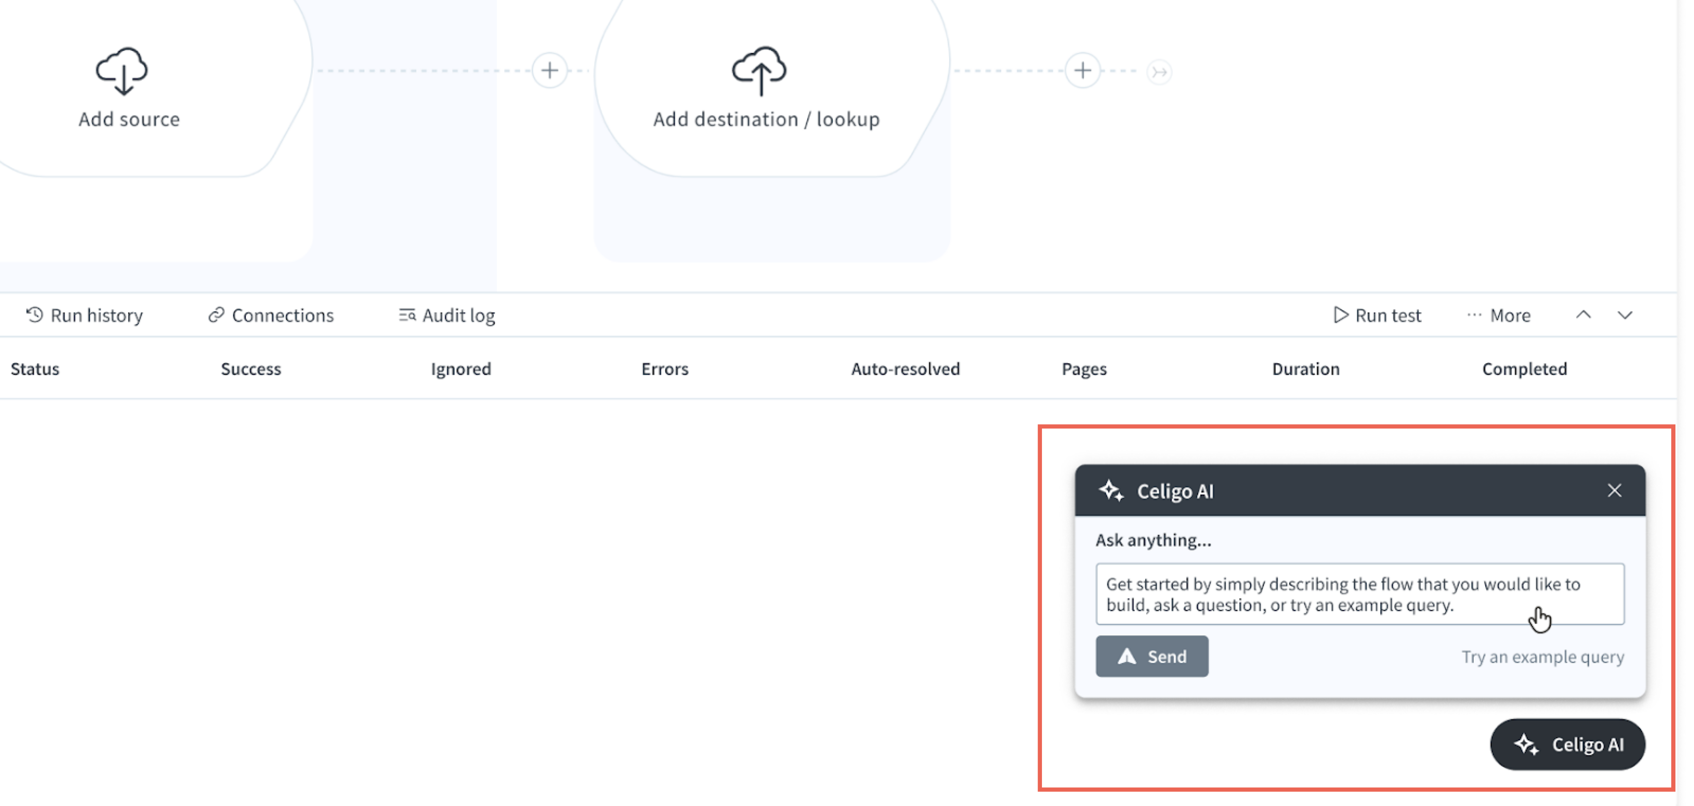Click the Run test button
The height and width of the screenshot is (806, 1694).
point(1378,316)
